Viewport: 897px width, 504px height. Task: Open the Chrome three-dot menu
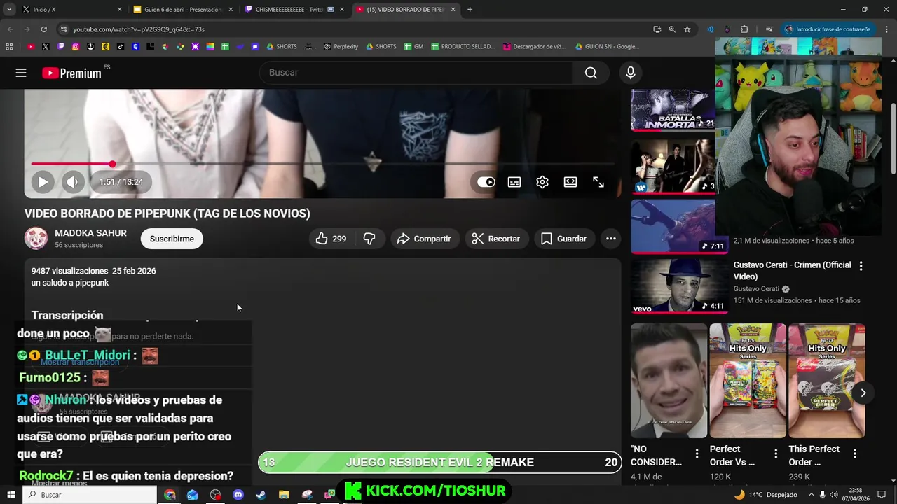click(886, 29)
